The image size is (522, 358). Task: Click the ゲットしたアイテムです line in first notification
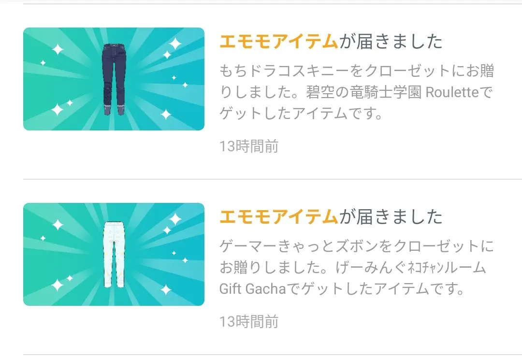tap(301, 114)
